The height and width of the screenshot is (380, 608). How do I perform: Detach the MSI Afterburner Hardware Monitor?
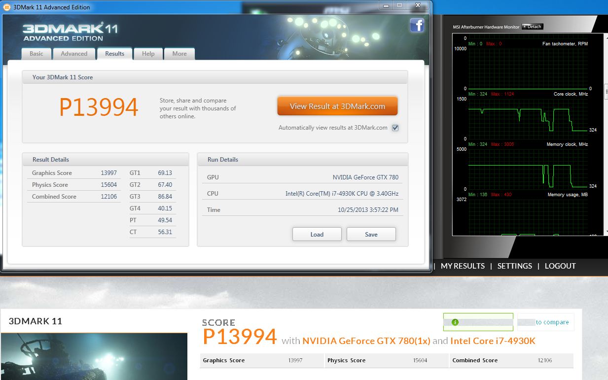click(532, 27)
